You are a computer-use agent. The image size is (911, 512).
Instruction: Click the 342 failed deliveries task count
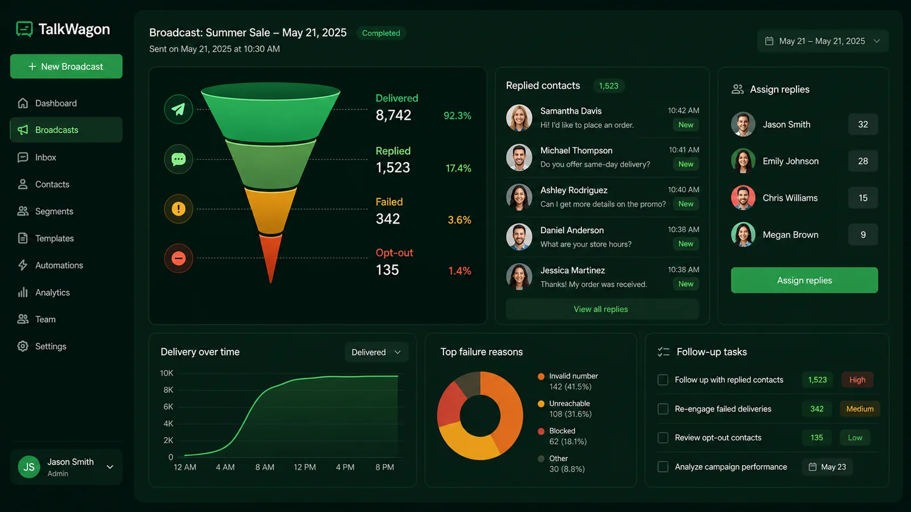pos(816,408)
